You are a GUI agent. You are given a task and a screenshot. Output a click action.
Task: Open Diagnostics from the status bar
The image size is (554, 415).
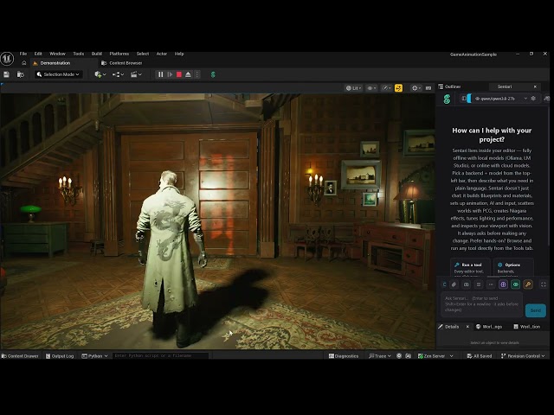(344, 356)
